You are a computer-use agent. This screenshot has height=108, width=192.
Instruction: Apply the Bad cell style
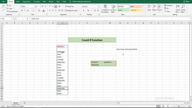click(x=136, y=6)
